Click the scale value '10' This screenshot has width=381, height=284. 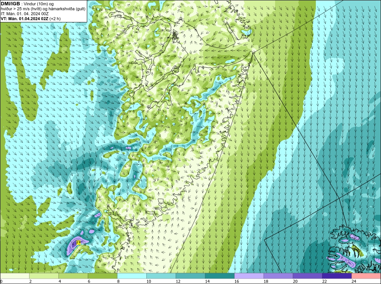click(149, 281)
